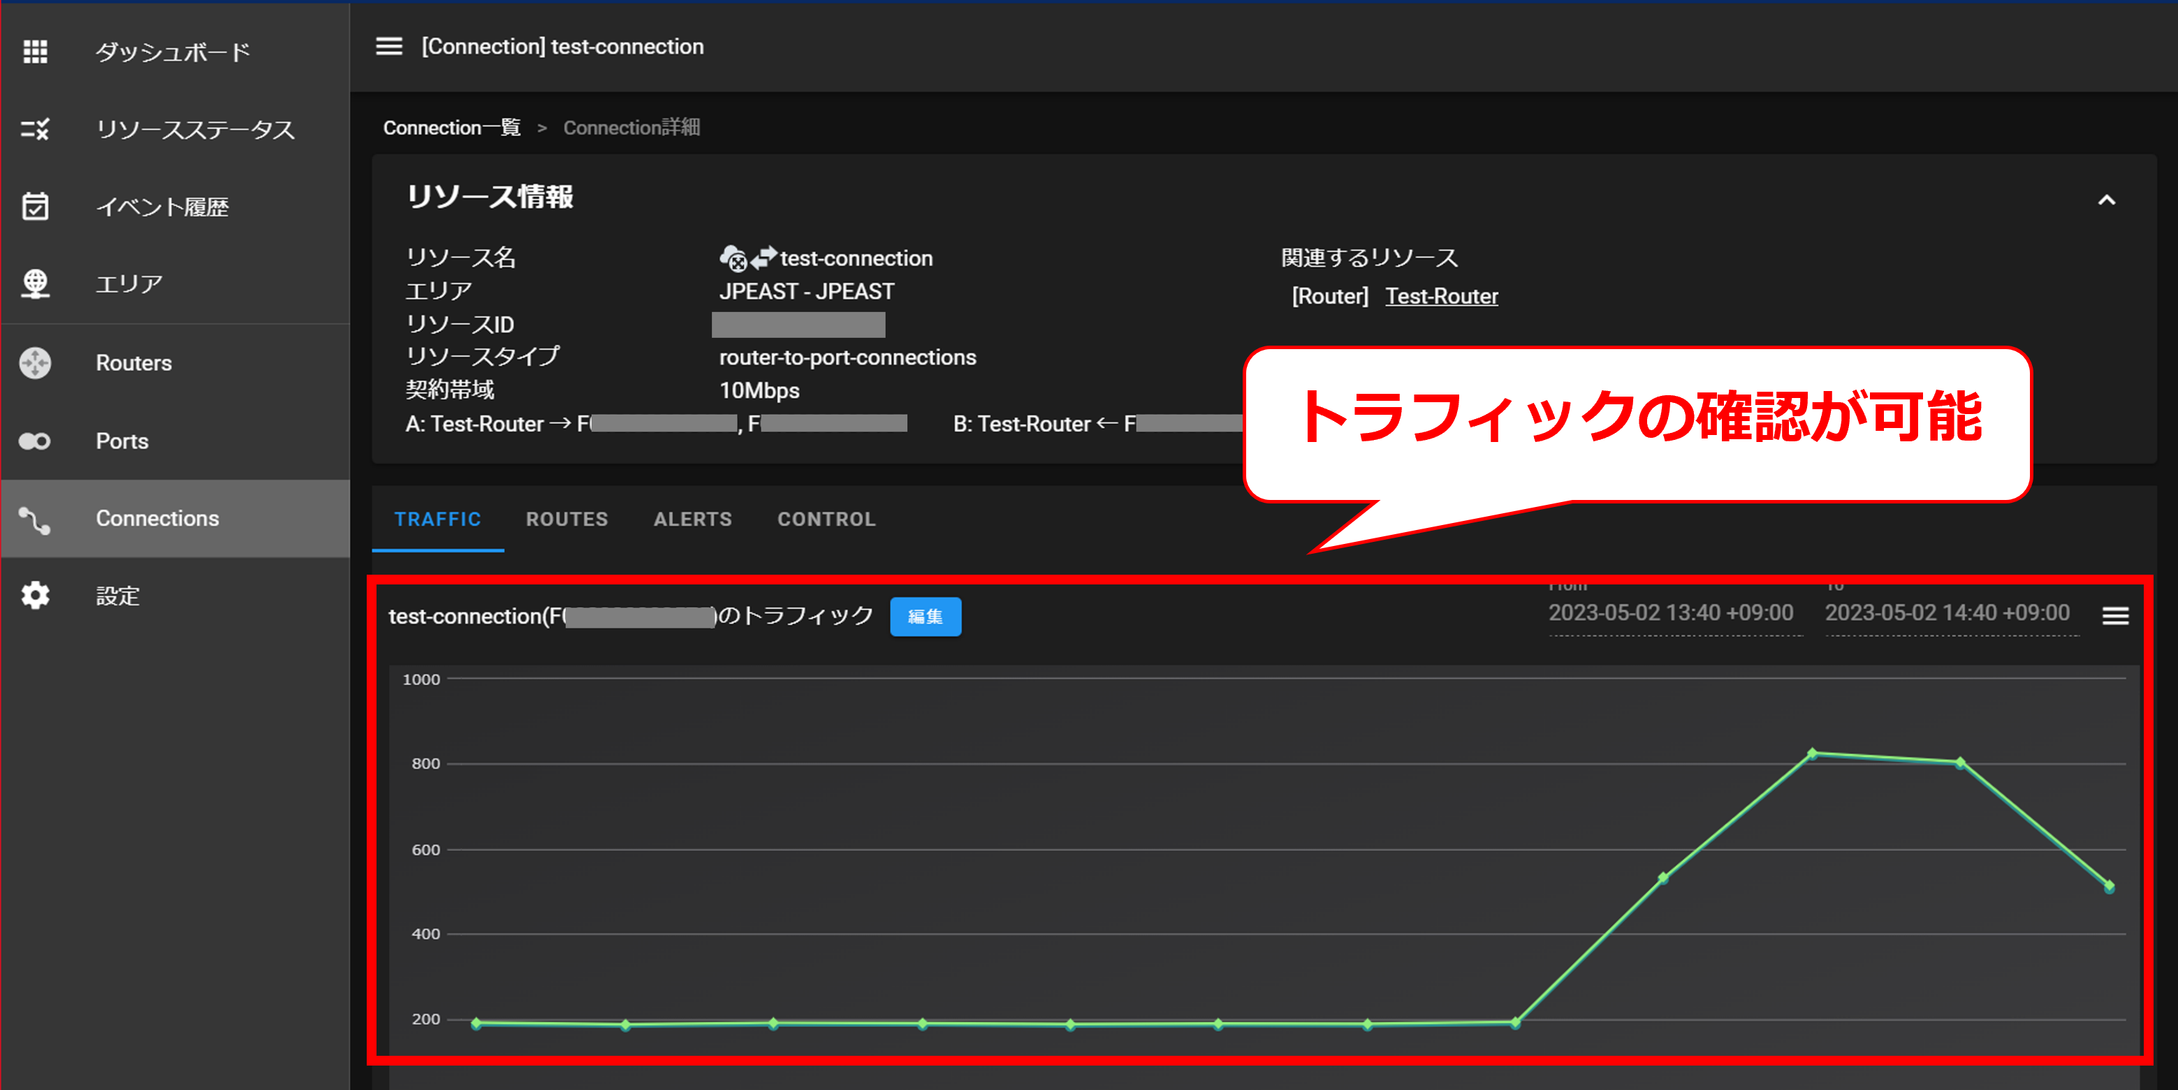This screenshot has width=2178, height=1090.
Task: Follow the Test-Router related resource link
Action: tap(1441, 297)
